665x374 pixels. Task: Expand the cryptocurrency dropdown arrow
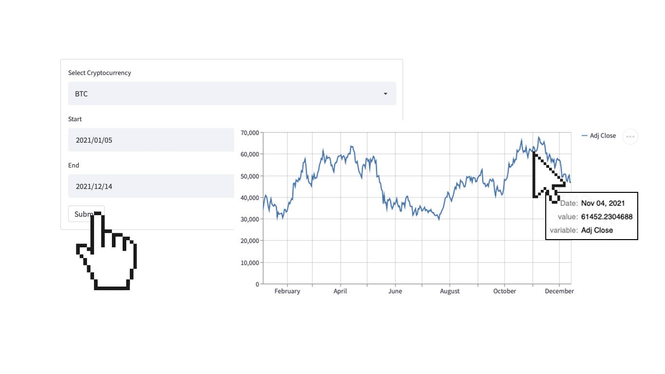[x=386, y=93]
